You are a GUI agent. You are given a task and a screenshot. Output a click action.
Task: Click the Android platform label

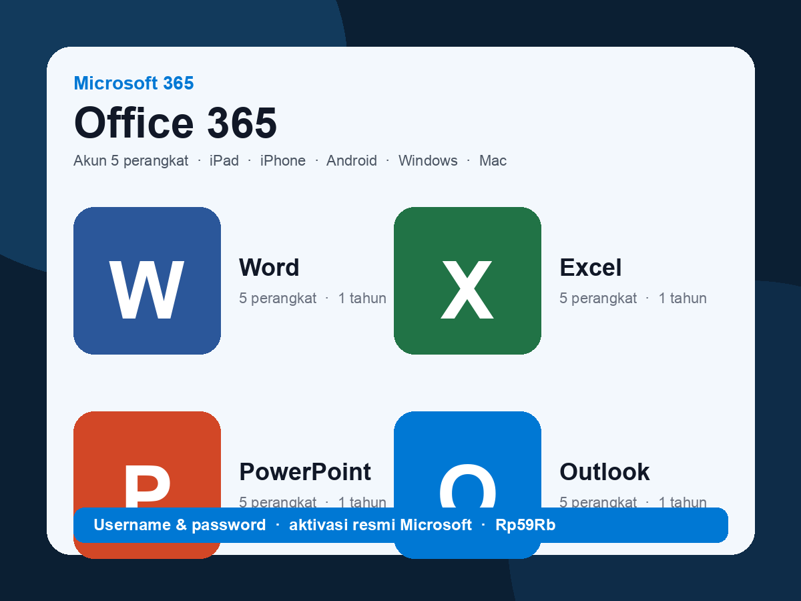[x=352, y=161]
